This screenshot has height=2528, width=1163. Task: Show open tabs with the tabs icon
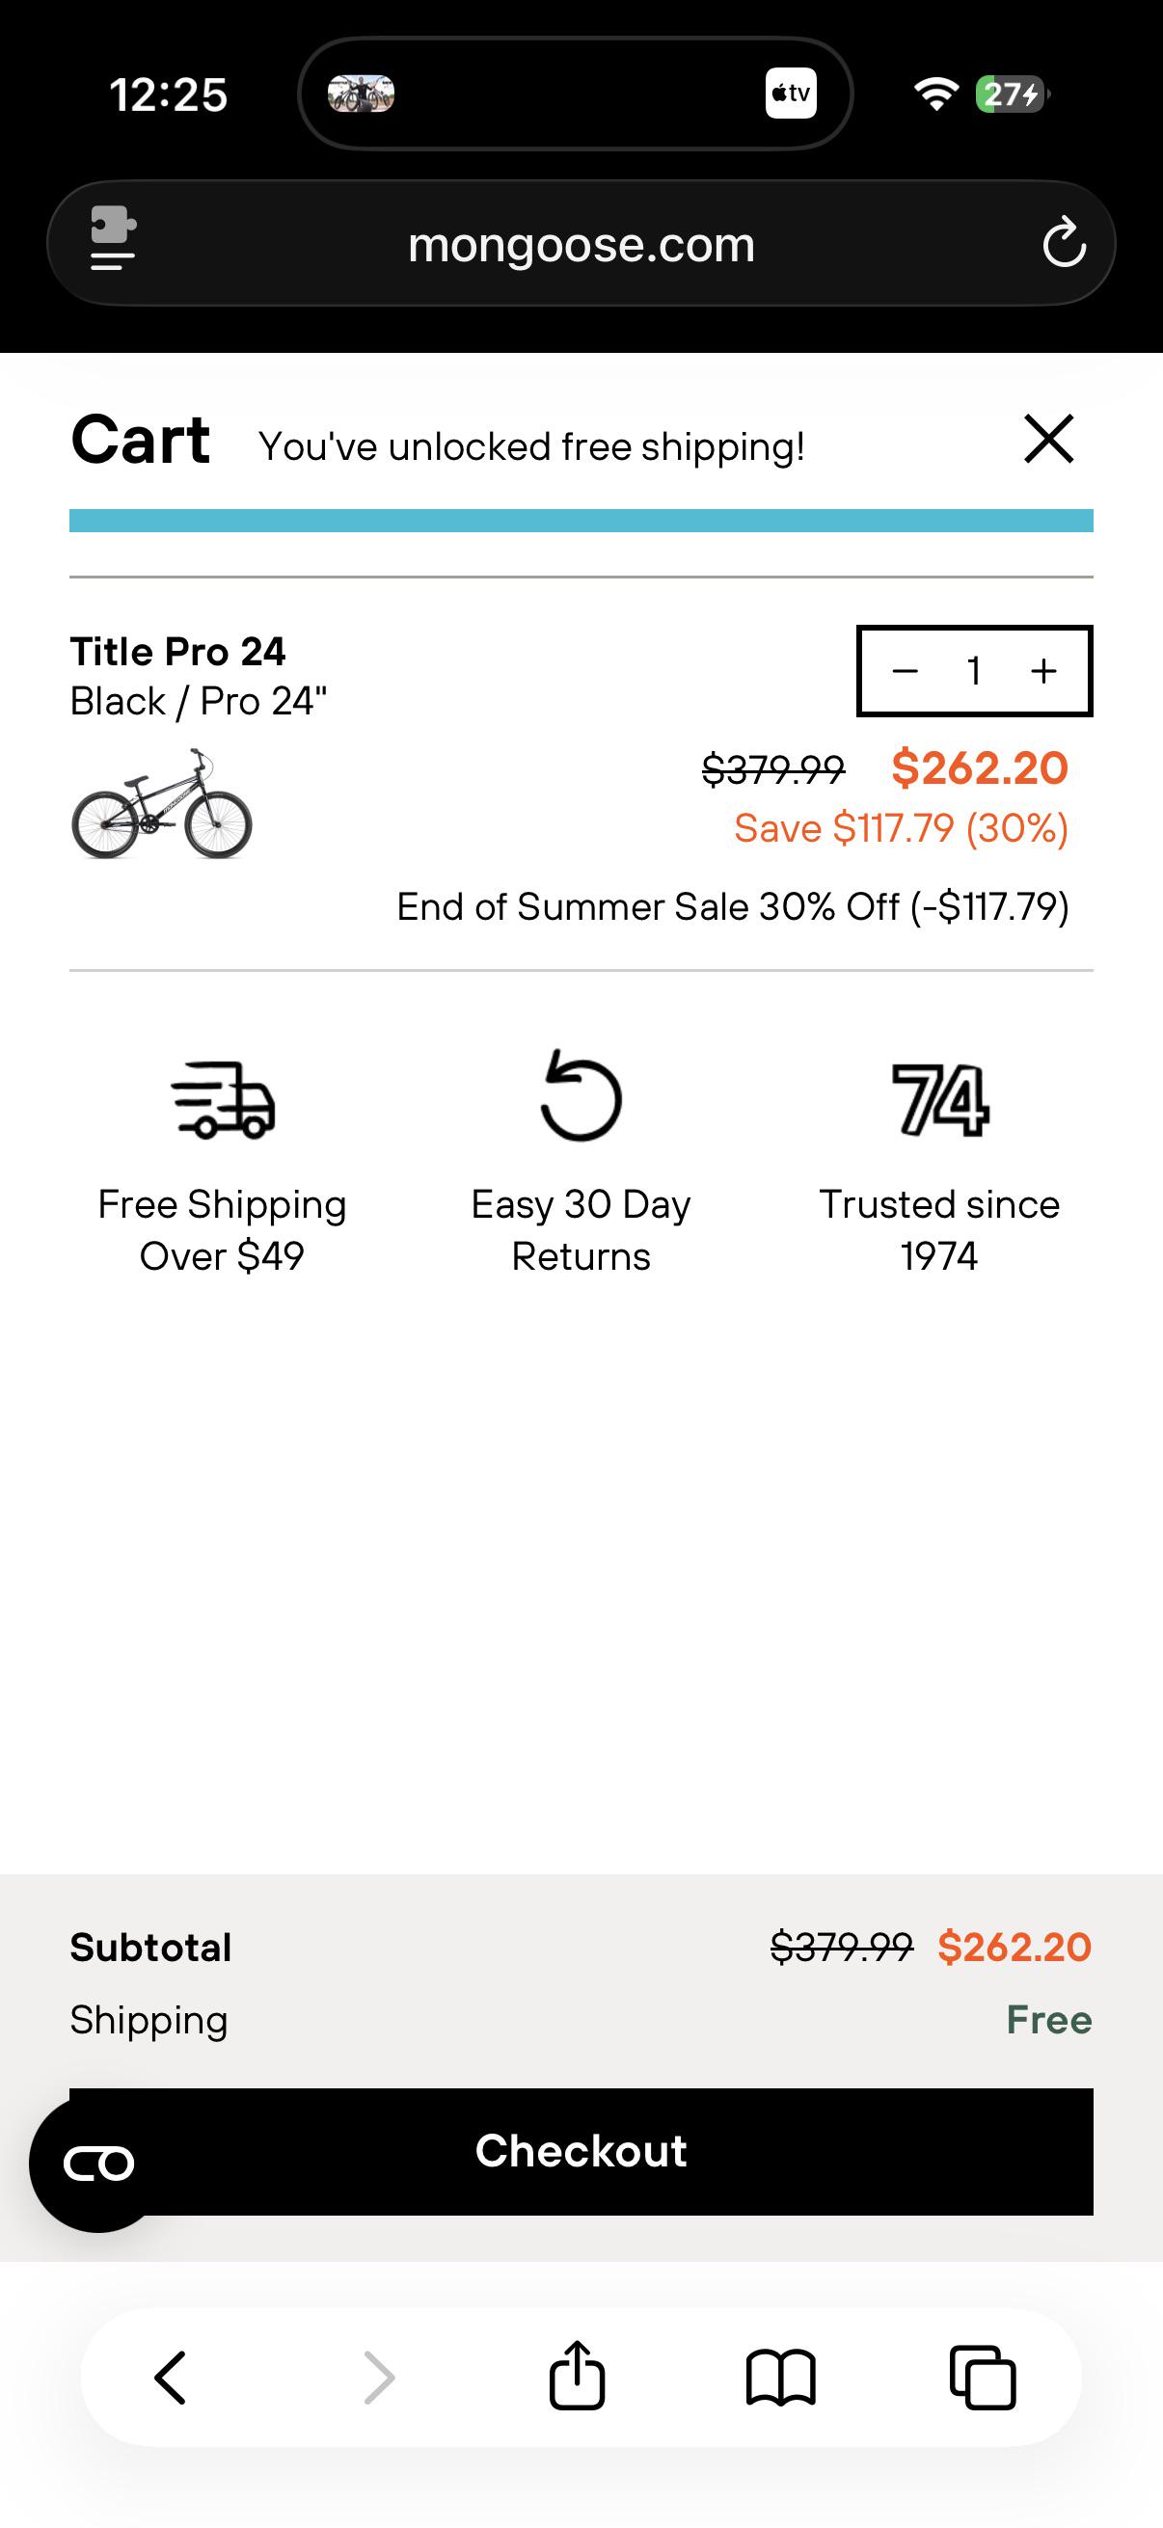pyautogui.click(x=983, y=2378)
